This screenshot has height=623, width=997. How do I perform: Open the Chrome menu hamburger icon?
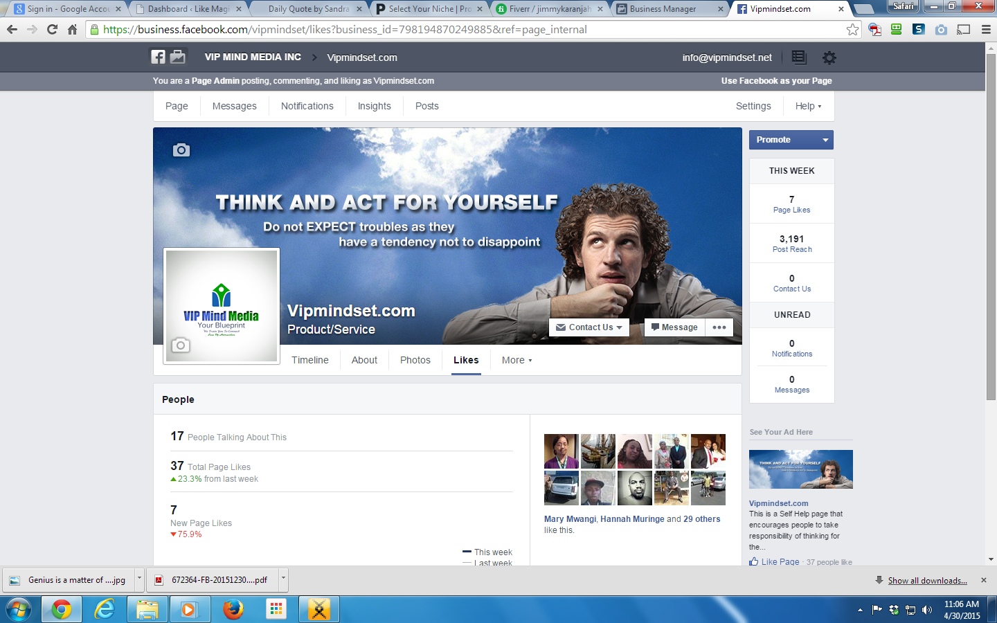pos(986,29)
